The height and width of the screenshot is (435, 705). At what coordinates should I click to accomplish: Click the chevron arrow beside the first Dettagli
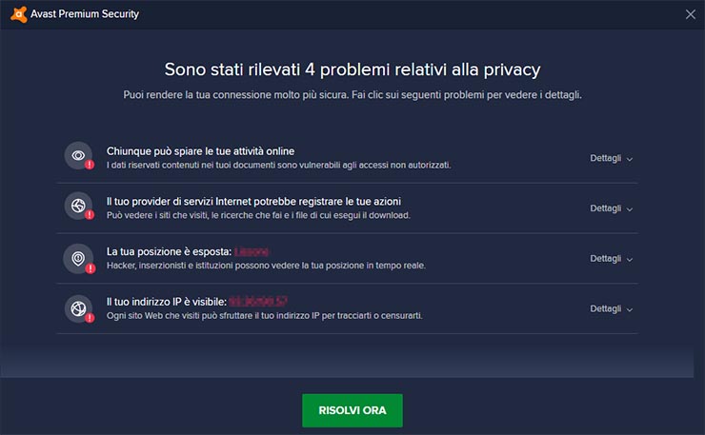(x=630, y=159)
